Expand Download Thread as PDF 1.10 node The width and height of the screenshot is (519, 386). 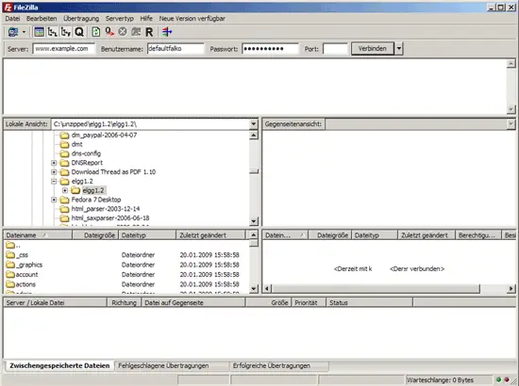coord(54,172)
